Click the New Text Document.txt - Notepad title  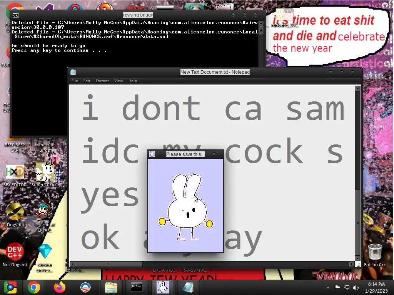[215, 72]
